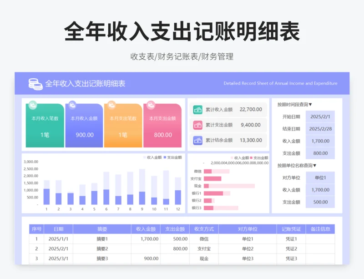Select the 对方单位 field 单位1
The width and height of the screenshot is (364, 279).
[320, 178]
